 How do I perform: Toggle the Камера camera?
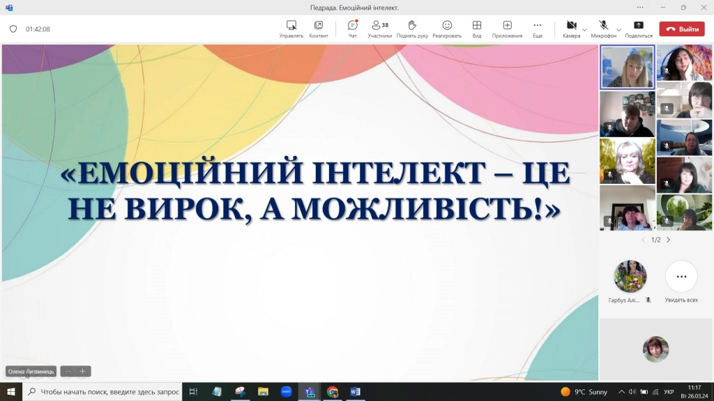[572, 29]
